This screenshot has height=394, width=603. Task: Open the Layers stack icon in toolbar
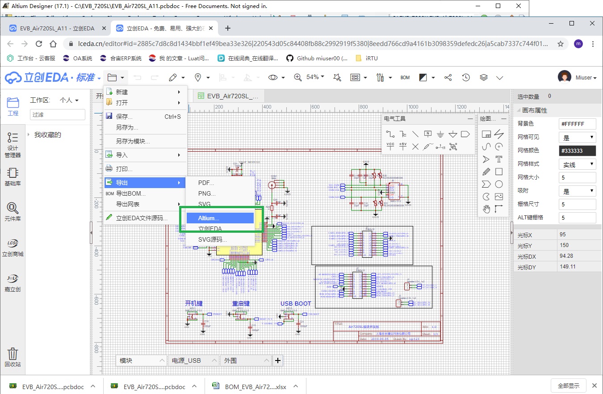point(484,78)
